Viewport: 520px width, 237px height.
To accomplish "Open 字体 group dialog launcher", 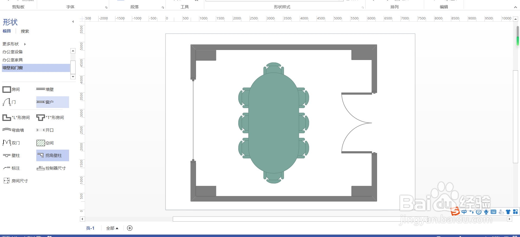I will pos(106,7).
